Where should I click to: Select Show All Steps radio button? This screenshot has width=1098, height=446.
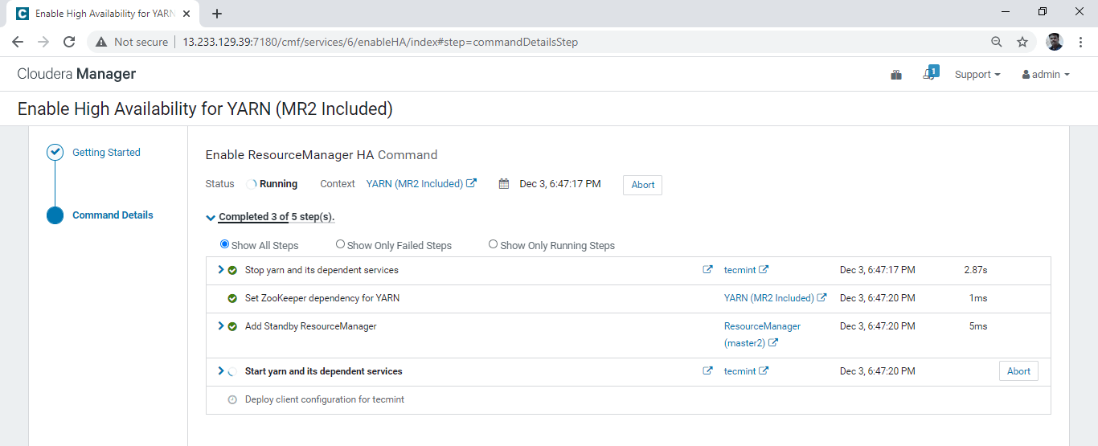225,244
